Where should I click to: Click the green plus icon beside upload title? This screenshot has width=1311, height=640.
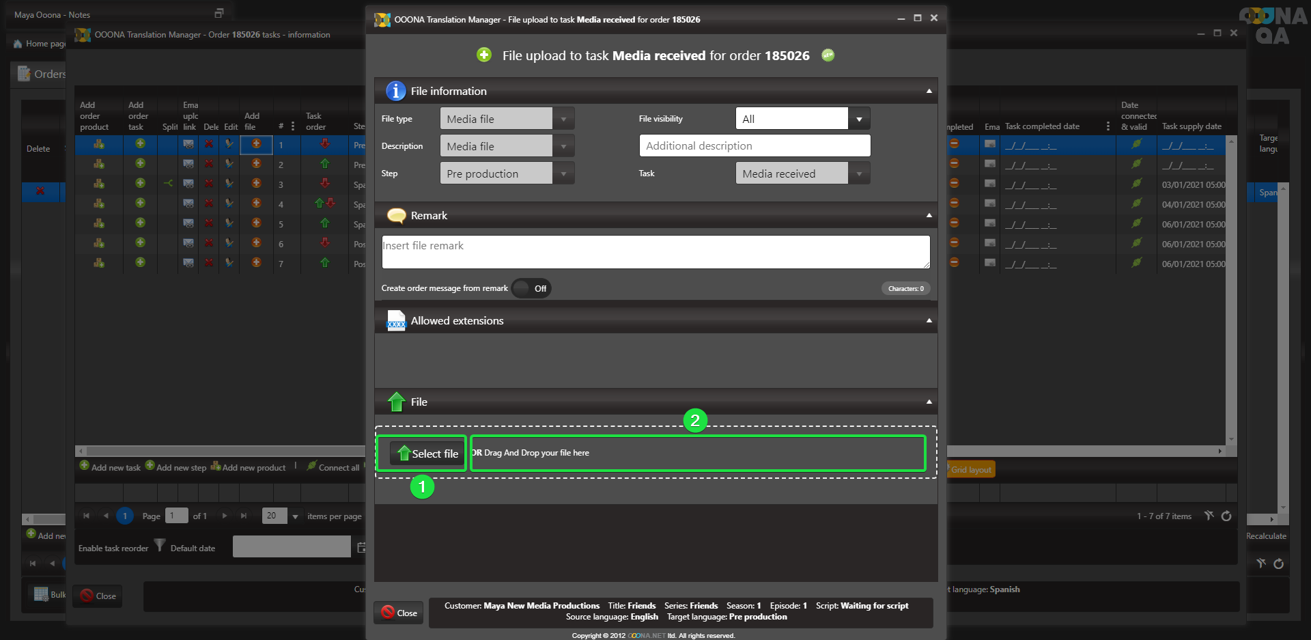(483, 55)
